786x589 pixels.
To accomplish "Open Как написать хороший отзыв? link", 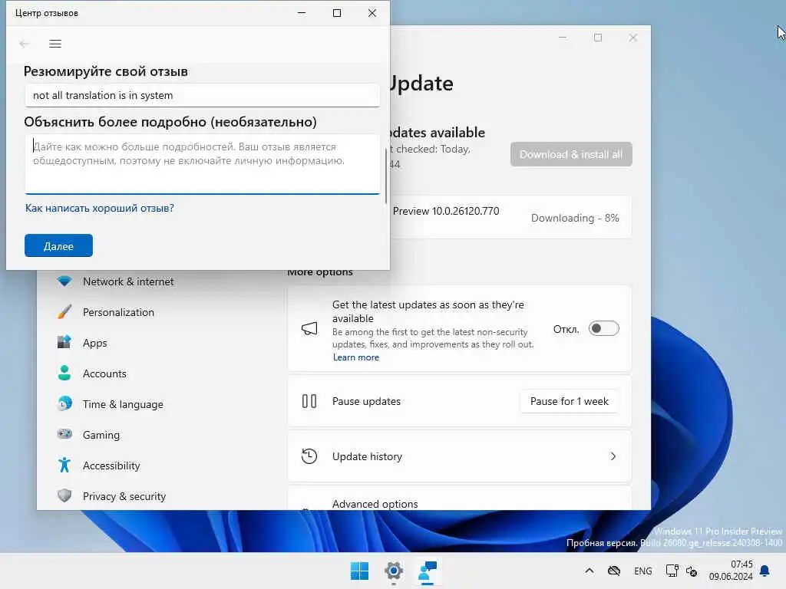I will coord(100,208).
